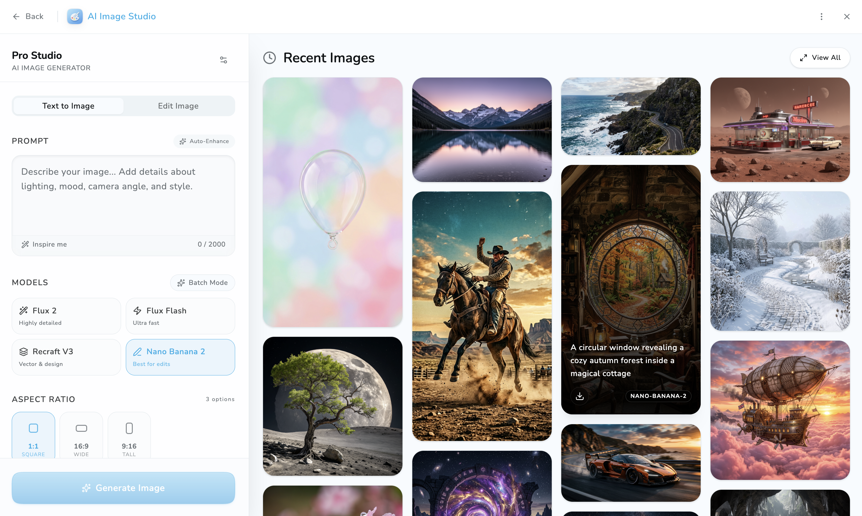Expand gallery with View All

pyautogui.click(x=820, y=58)
